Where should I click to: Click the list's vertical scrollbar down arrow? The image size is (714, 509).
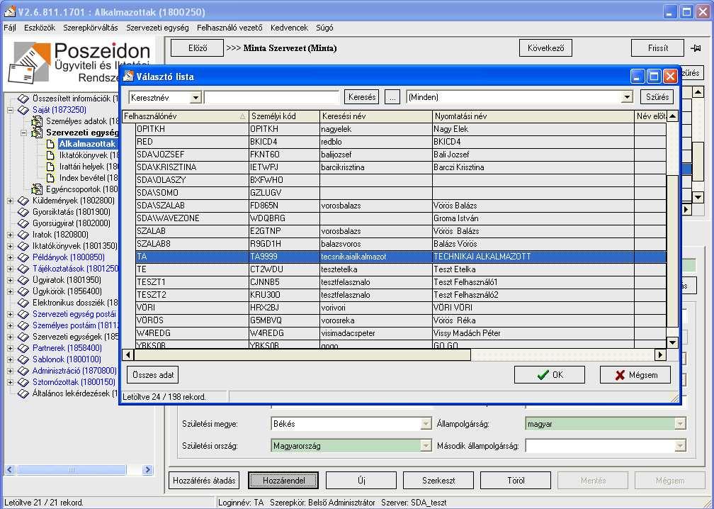672,342
